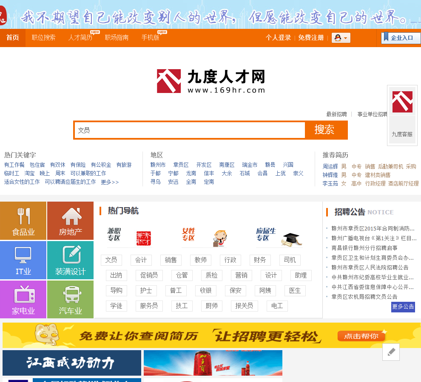Open notice 南昌银行赣州分行招聘启事
This screenshot has height=382, width=421.
(x=364, y=248)
